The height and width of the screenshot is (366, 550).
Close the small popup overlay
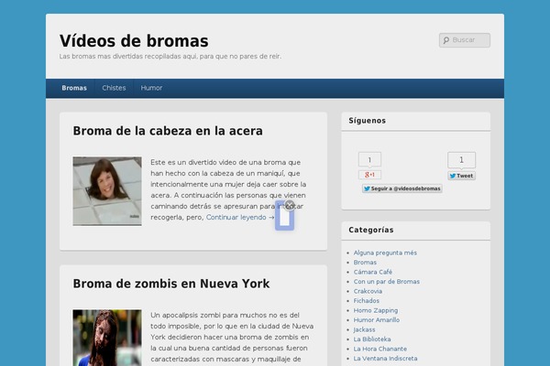pyautogui.click(x=290, y=205)
